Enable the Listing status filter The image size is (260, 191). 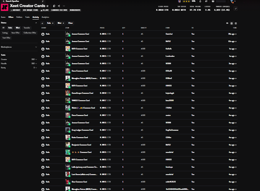5,33
